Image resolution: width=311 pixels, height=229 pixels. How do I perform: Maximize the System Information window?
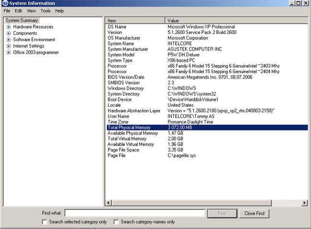(298, 3)
